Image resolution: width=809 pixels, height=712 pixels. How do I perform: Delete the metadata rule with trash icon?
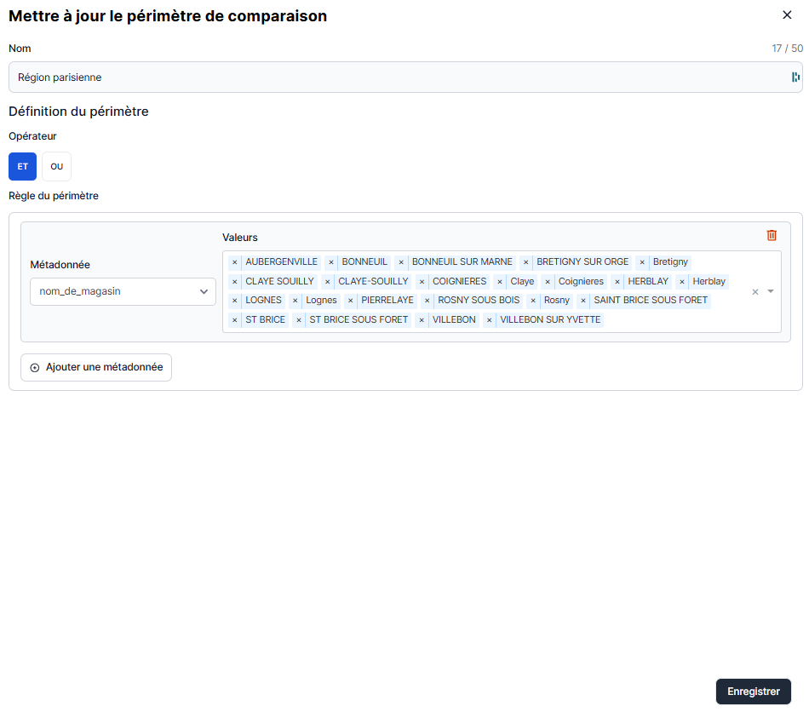(x=772, y=236)
